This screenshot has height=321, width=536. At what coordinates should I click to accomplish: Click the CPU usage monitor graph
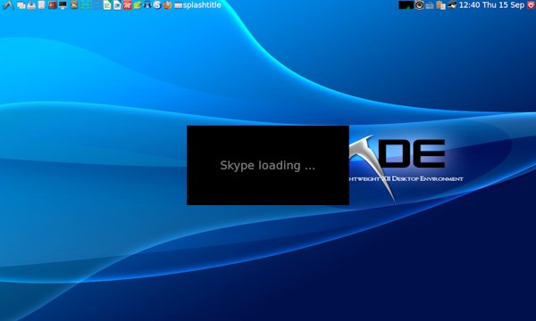tap(406, 4)
